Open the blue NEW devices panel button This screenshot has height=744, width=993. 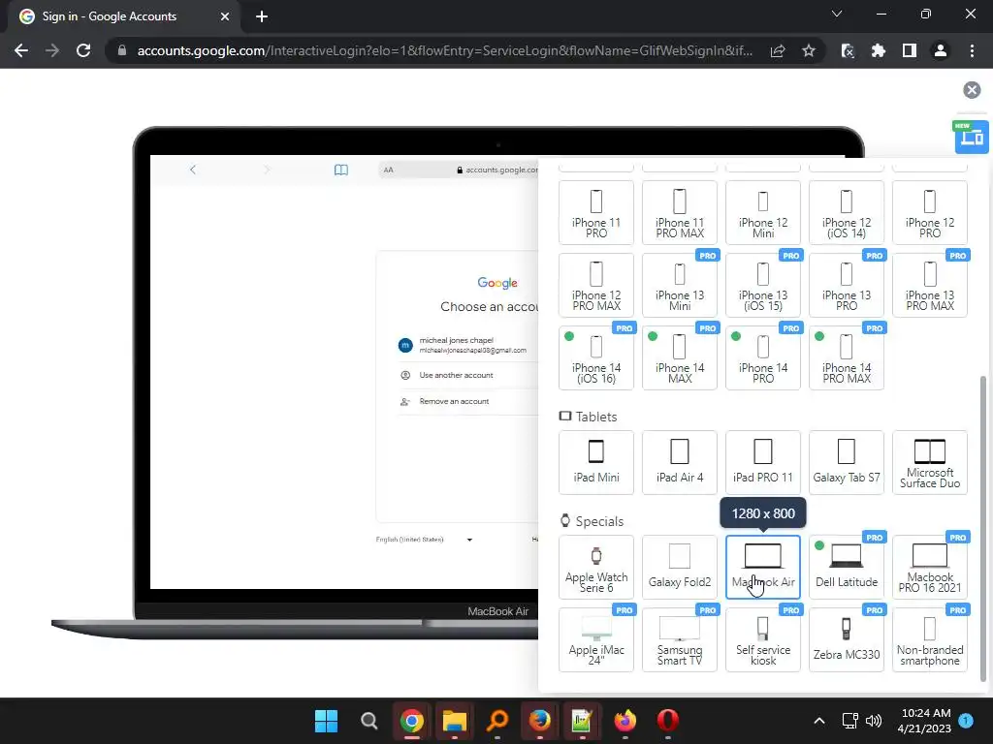(x=972, y=137)
